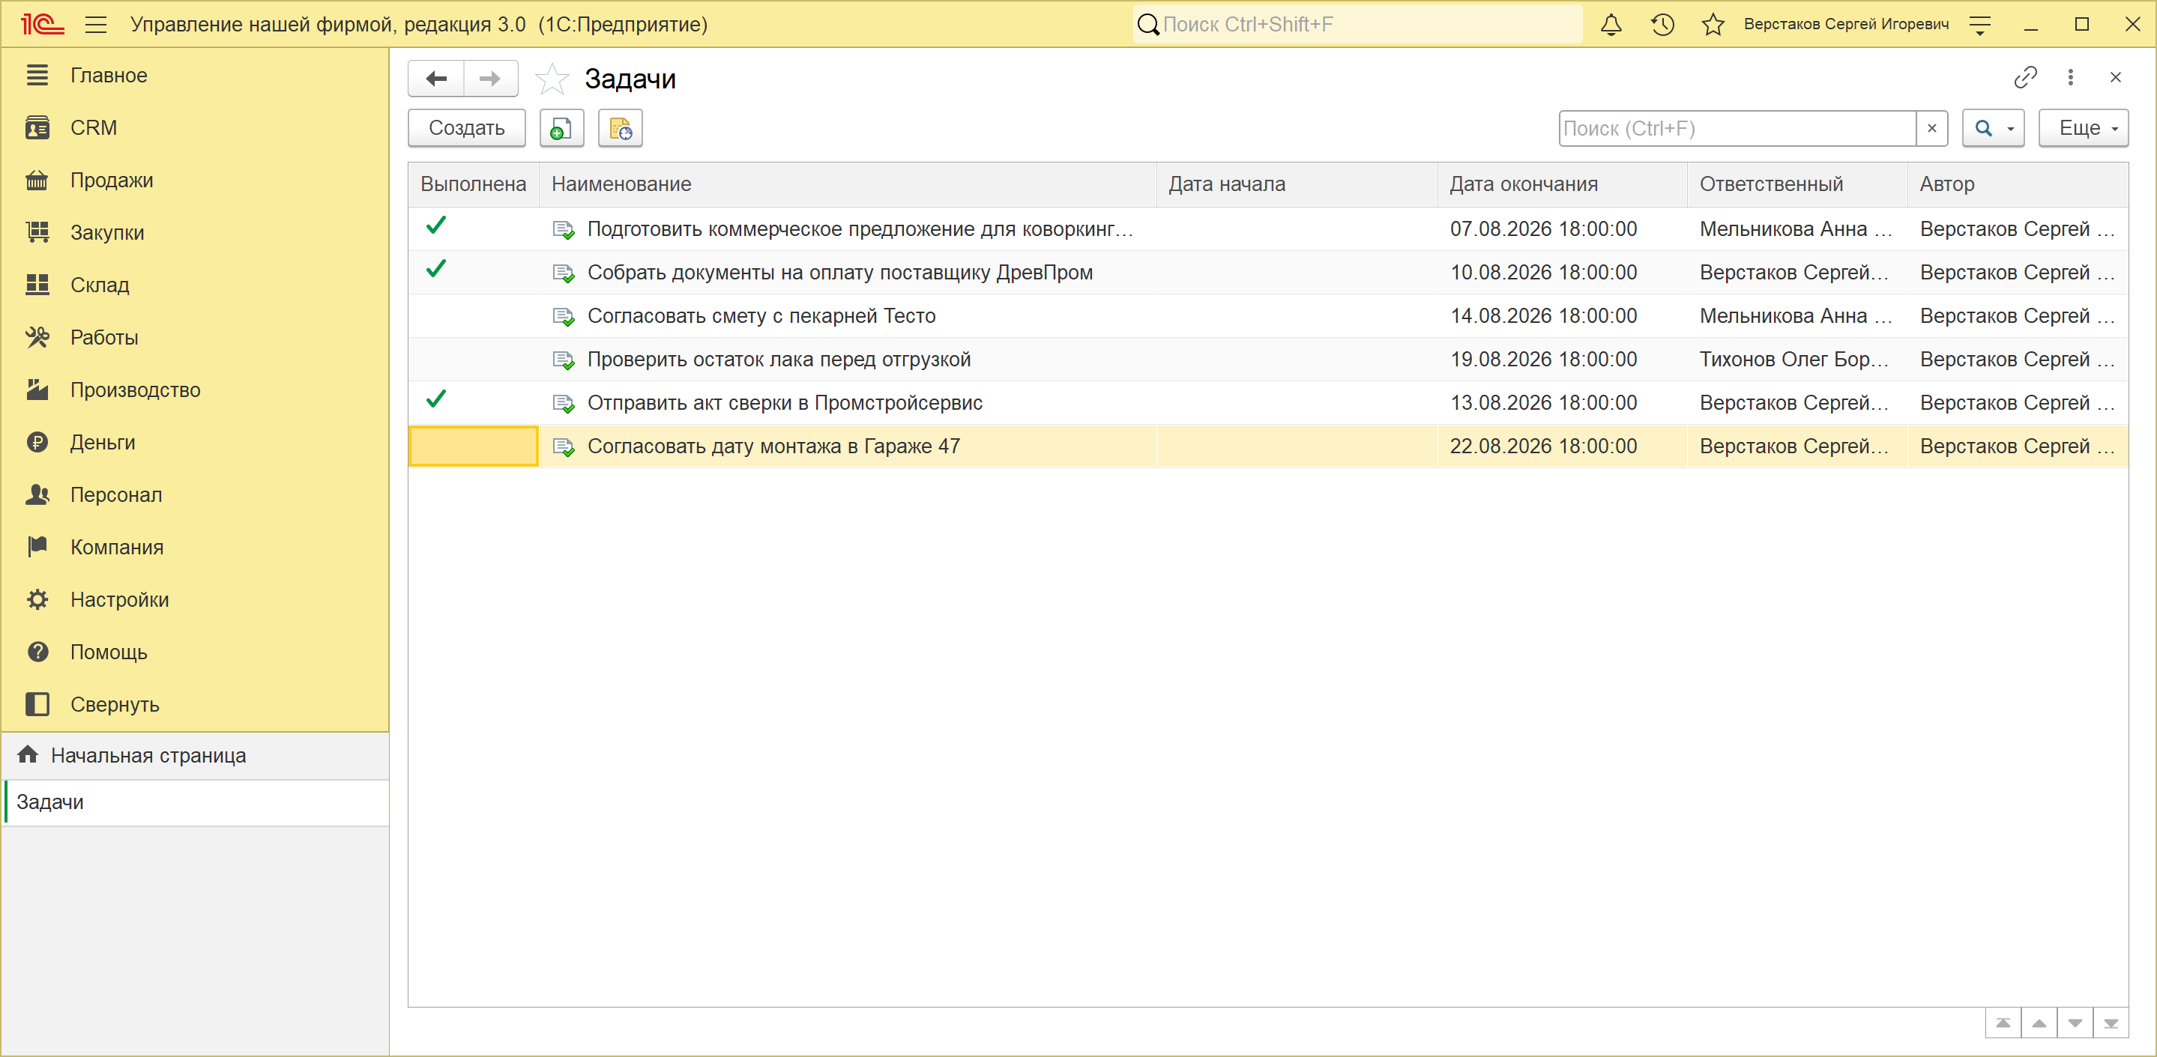Mark Согласовать дату монтажа as completed

tap(473, 446)
